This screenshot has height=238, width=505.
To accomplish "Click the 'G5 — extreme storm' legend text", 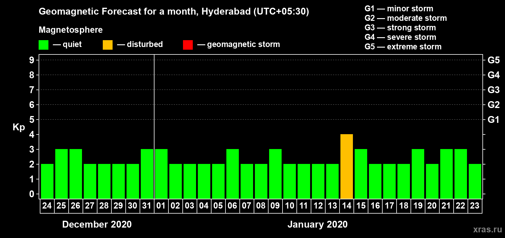I will (x=403, y=47).
